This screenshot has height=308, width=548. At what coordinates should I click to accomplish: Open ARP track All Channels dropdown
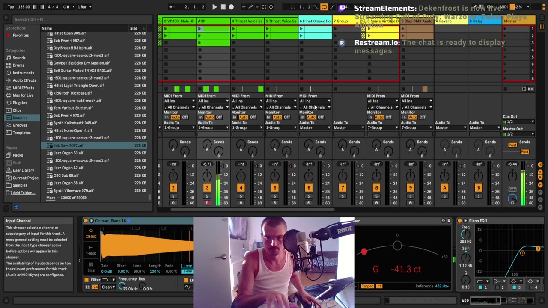(213, 107)
